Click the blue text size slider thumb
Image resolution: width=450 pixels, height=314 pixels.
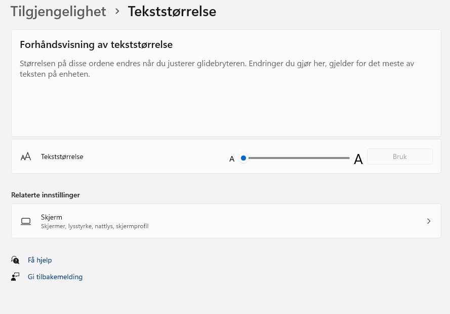pyautogui.click(x=243, y=158)
